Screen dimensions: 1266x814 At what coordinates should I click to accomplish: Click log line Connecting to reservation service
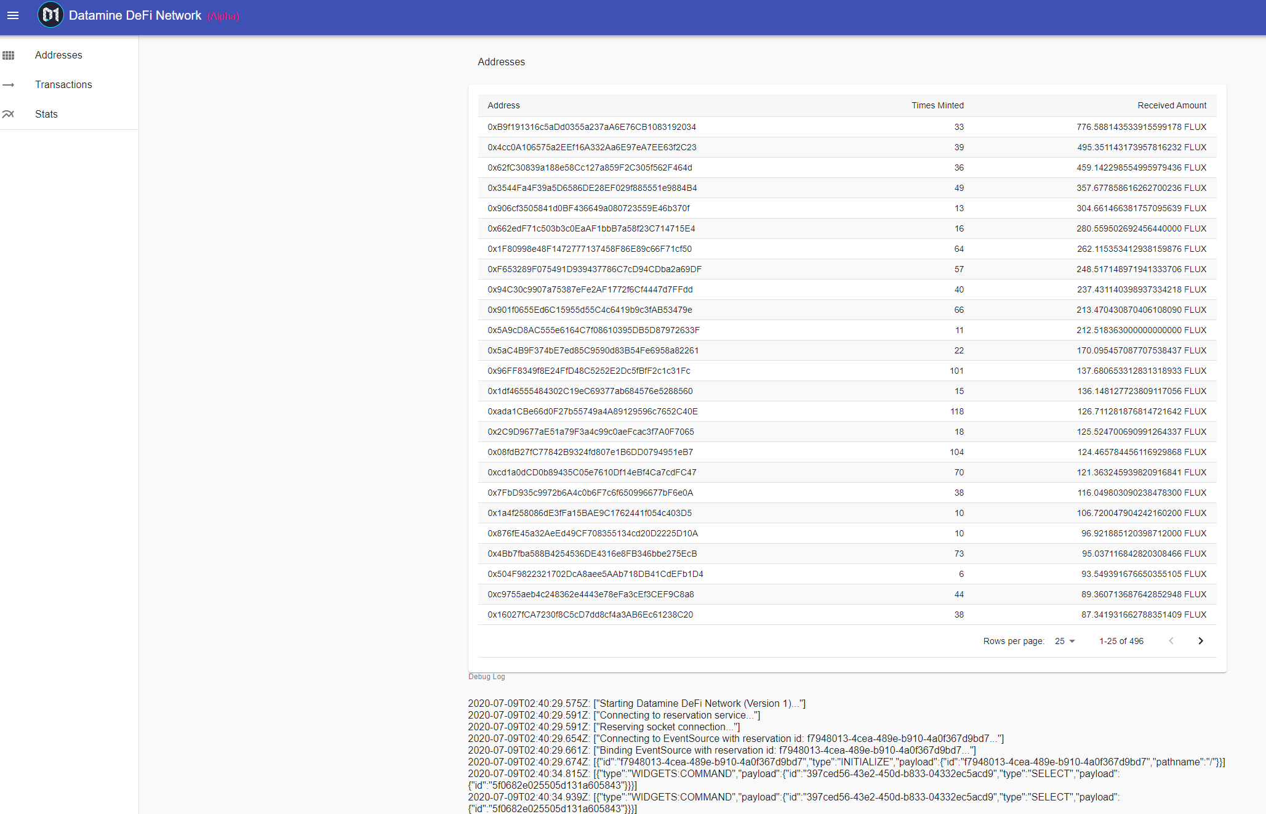coord(614,715)
